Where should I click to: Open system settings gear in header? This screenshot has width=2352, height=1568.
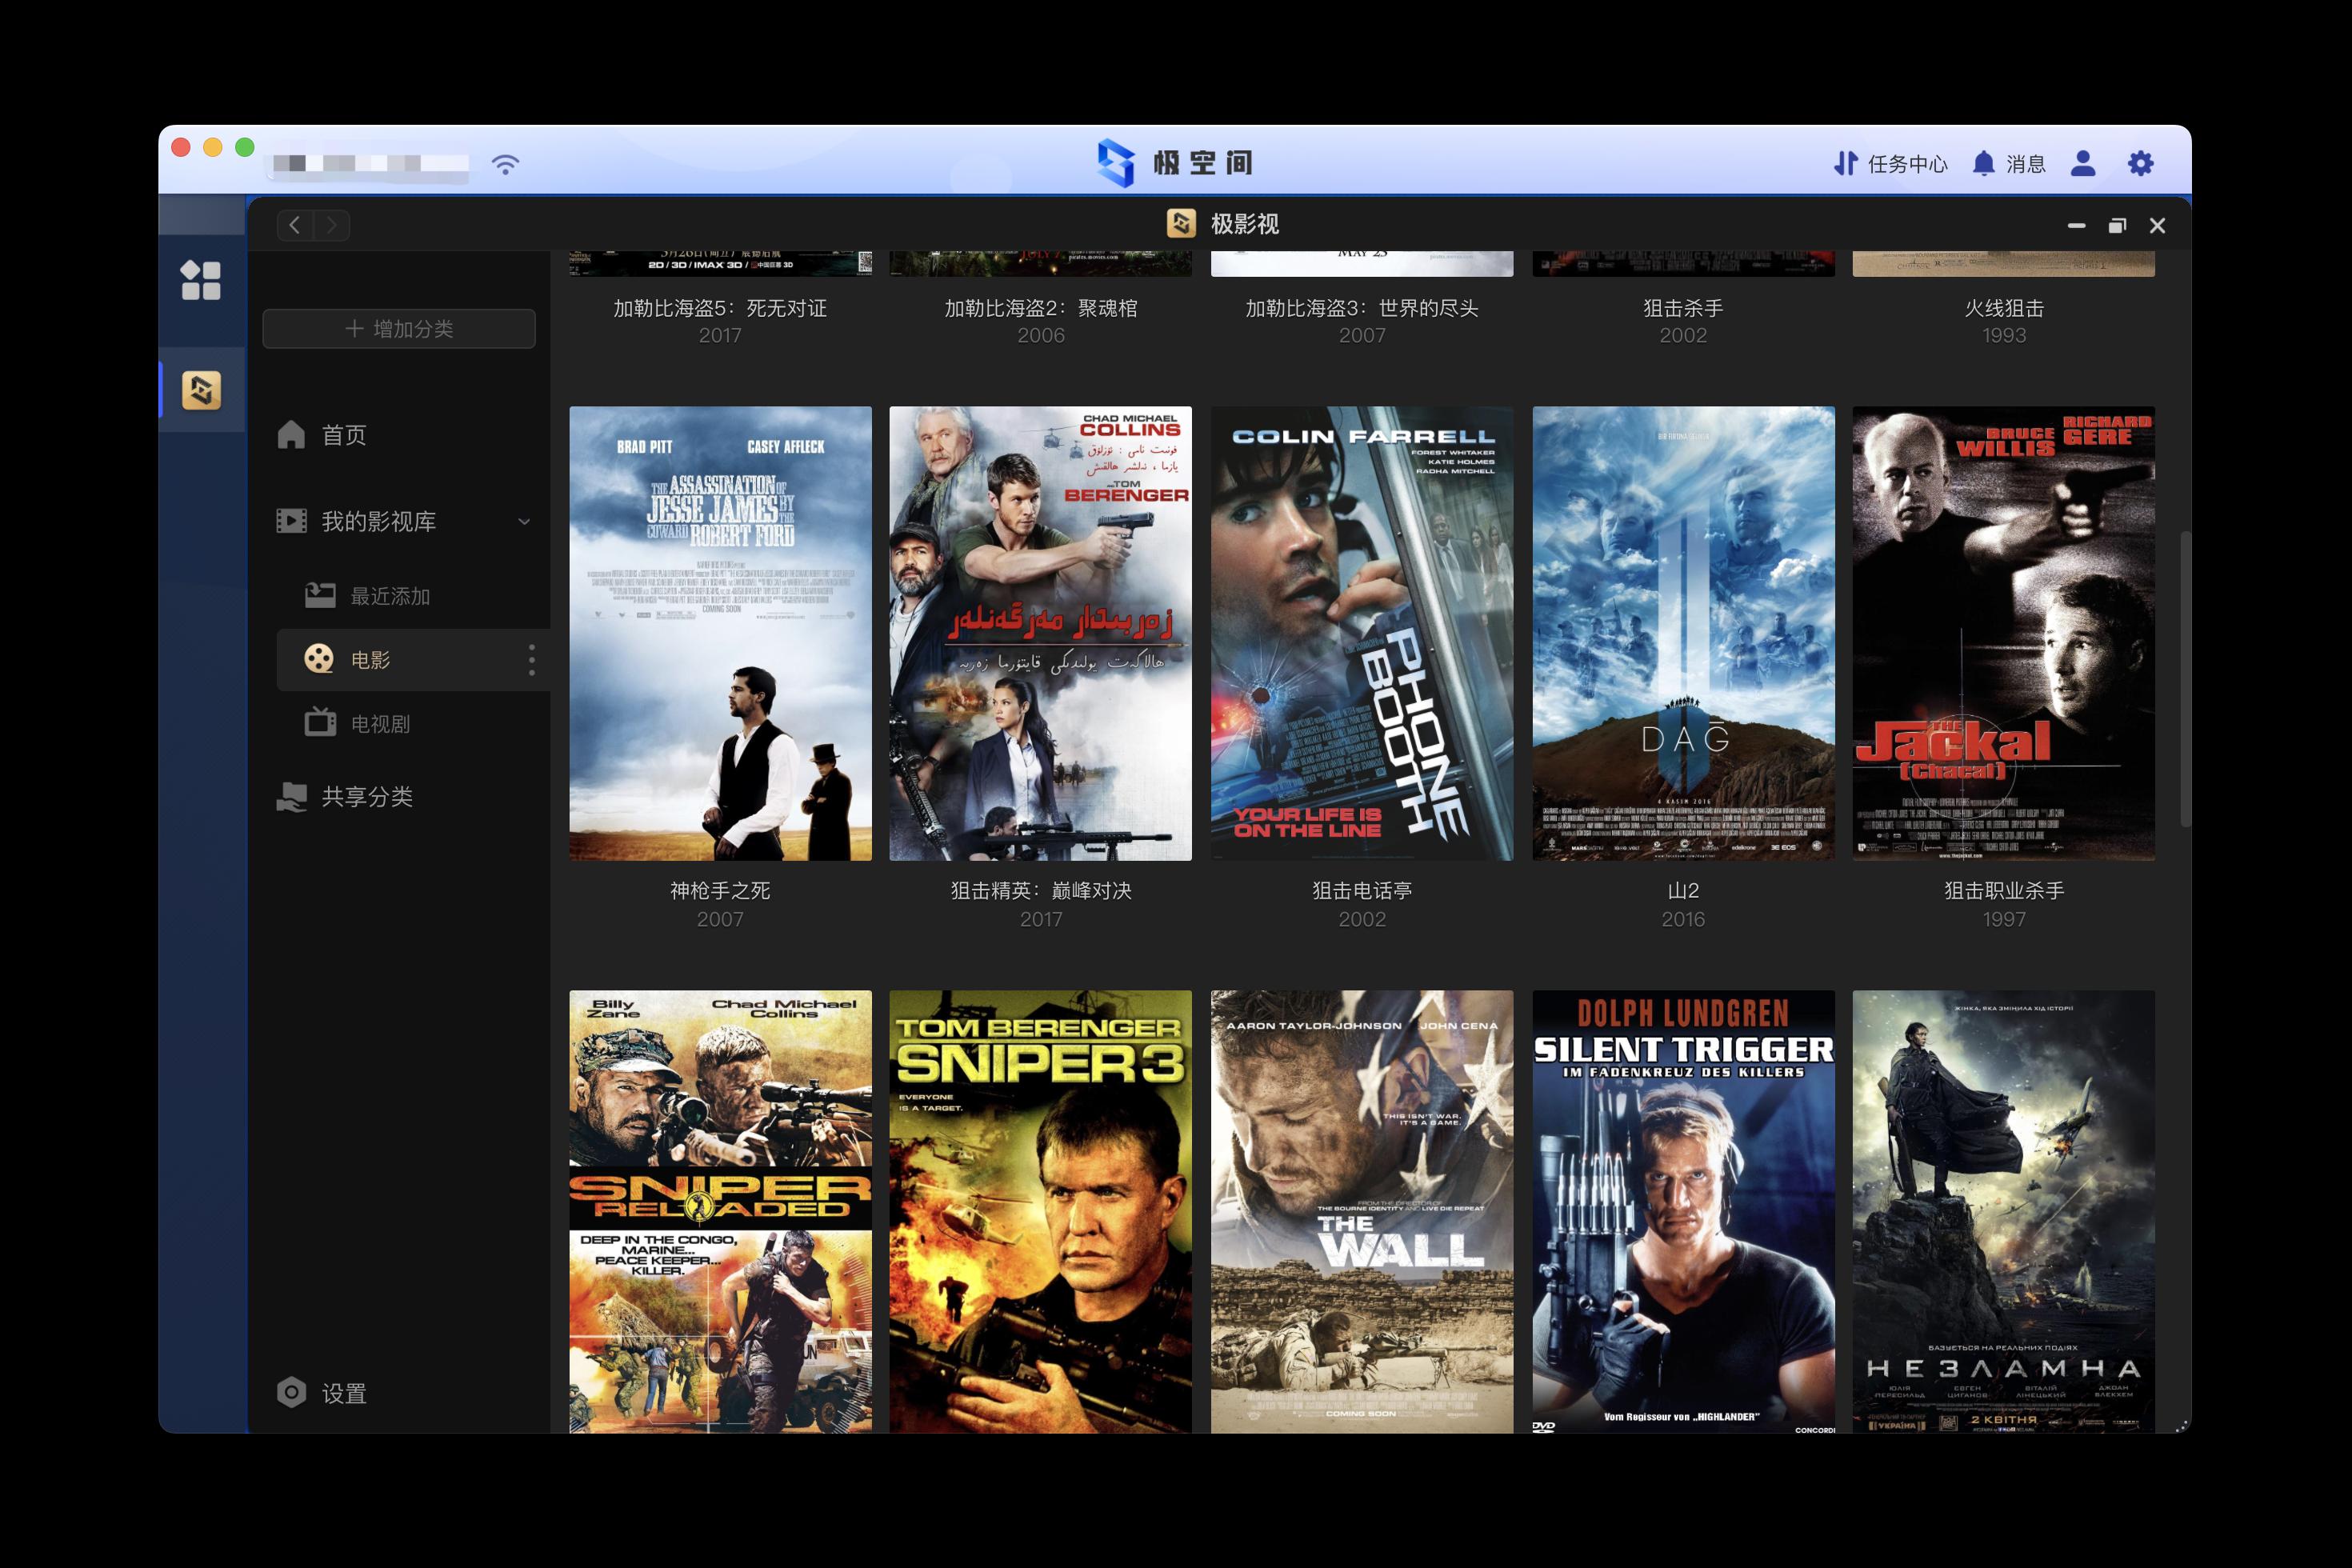click(x=2140, y=164)
